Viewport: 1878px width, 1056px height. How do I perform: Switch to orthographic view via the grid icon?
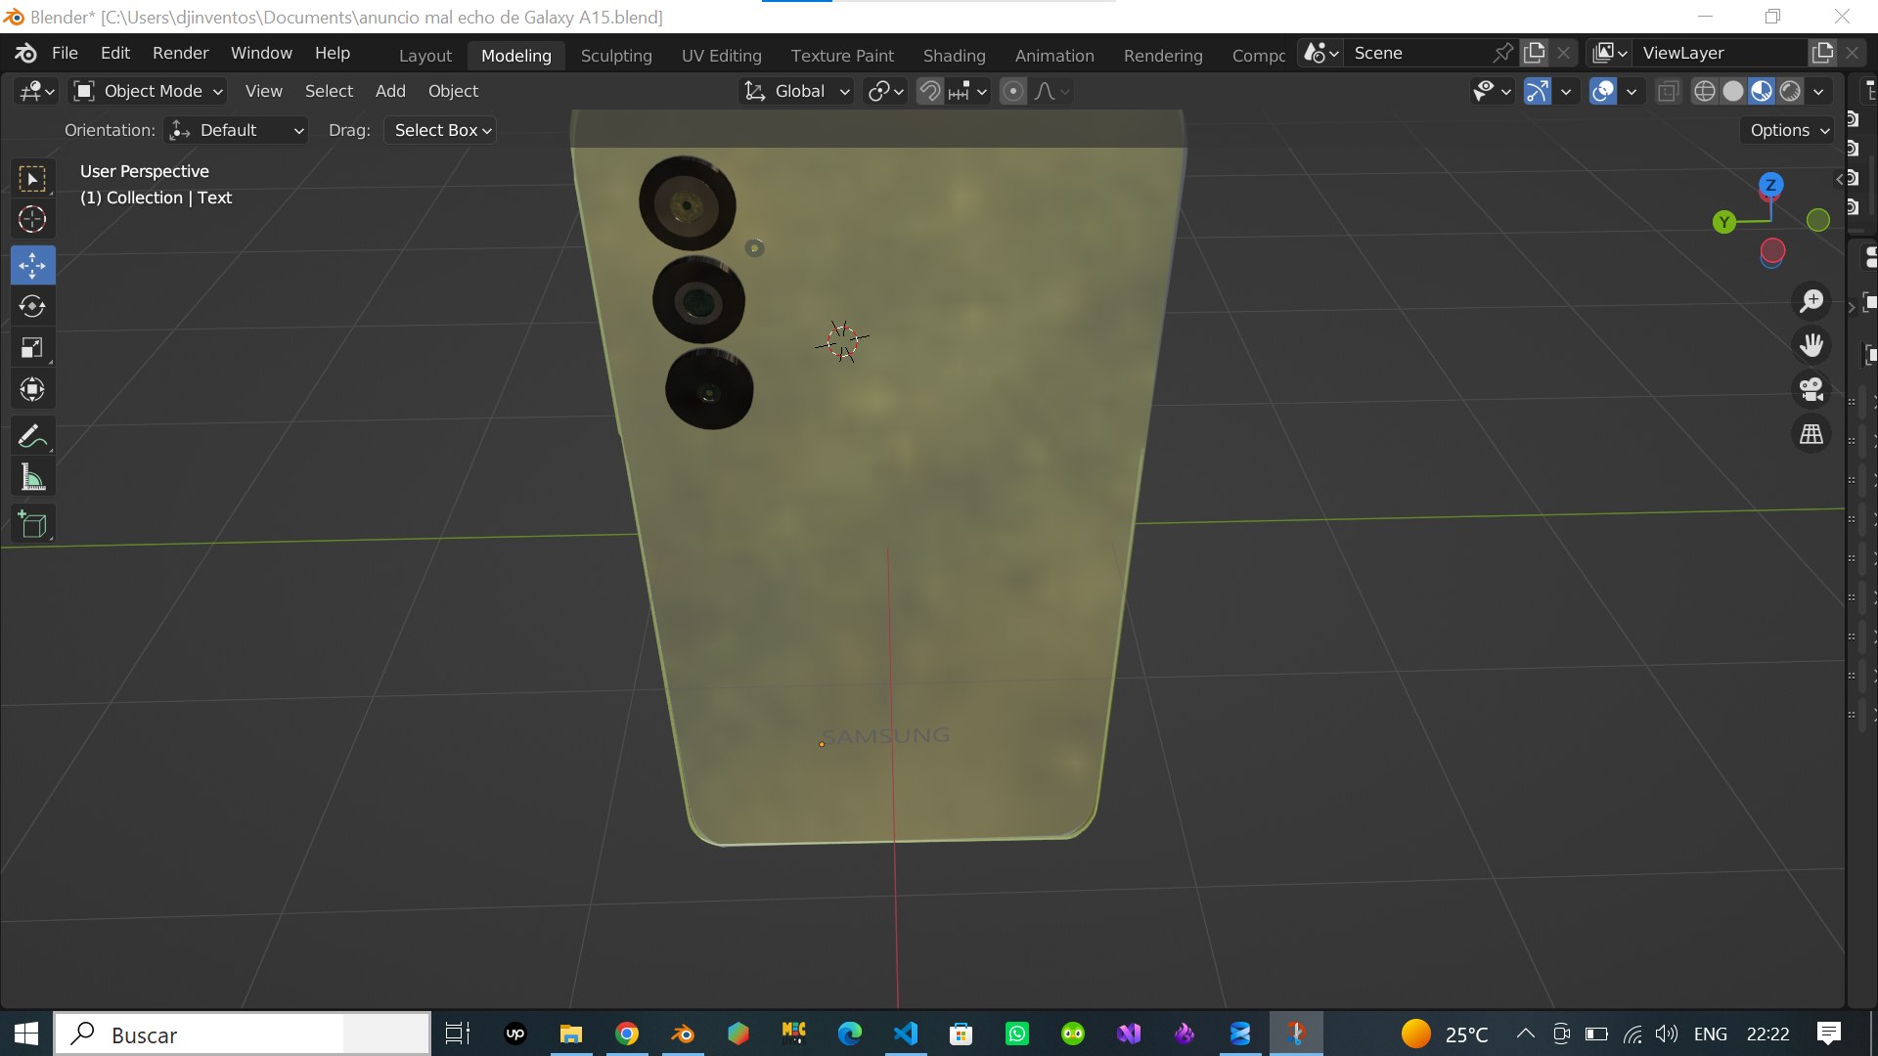point(1811,434)
